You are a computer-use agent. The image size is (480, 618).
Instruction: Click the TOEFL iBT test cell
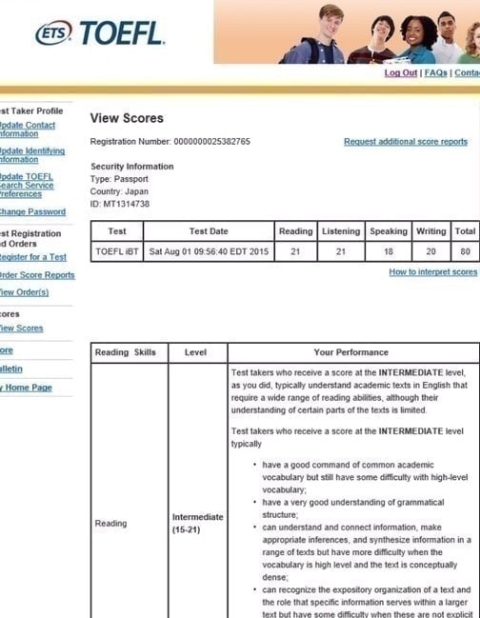[x=117, y=251]
